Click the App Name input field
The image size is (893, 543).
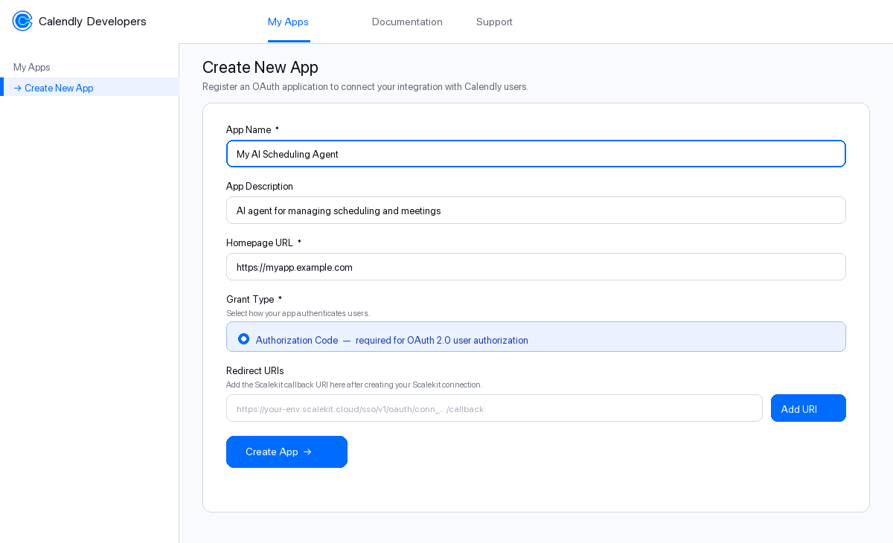(536, 153)
